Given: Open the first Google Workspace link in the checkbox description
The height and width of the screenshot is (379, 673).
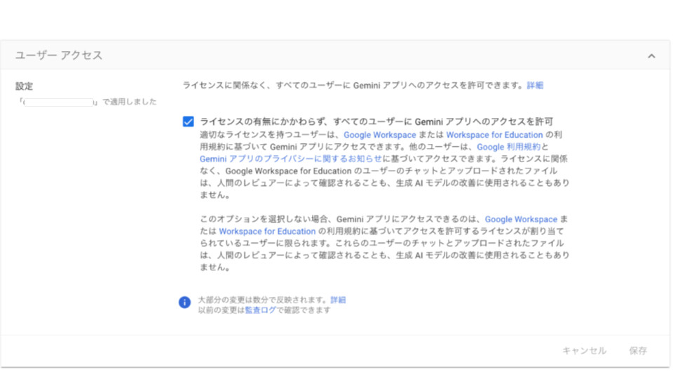Looking at the screenshot, I should 380,135.
